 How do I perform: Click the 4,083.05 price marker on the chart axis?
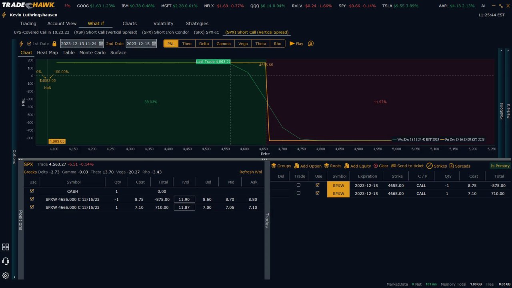[57, 141]
